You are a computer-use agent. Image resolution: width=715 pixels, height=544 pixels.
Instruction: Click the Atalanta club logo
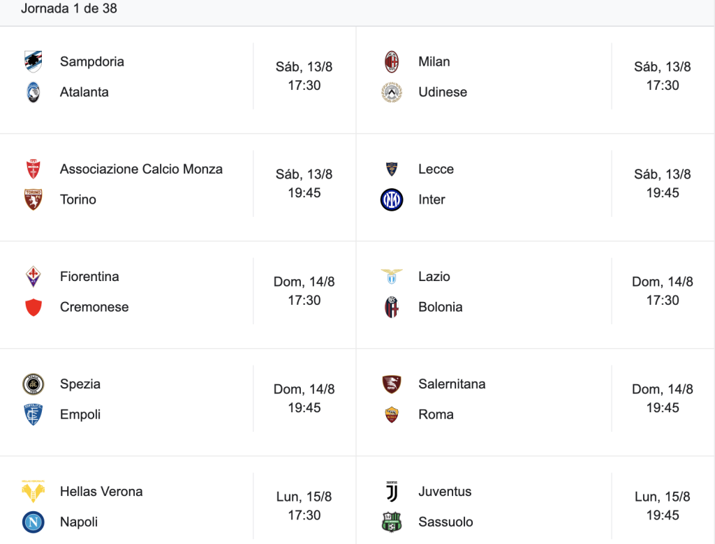click(x=34, y=92)
